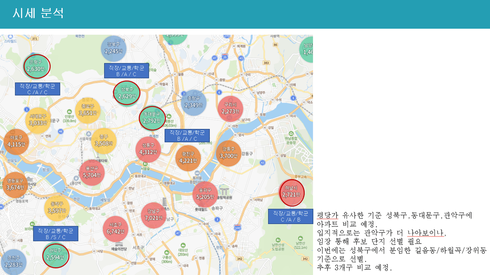This screenshot has height=275, width=490.
Task: Select the 동대문구 2,792만 circled bubble
Action: pos(152,118)
